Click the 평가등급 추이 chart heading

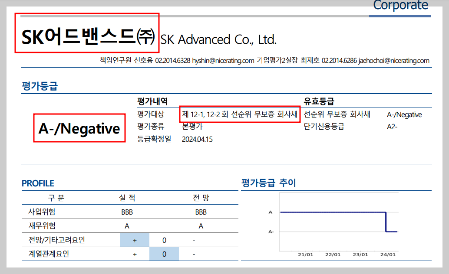(x=269, y=183)
